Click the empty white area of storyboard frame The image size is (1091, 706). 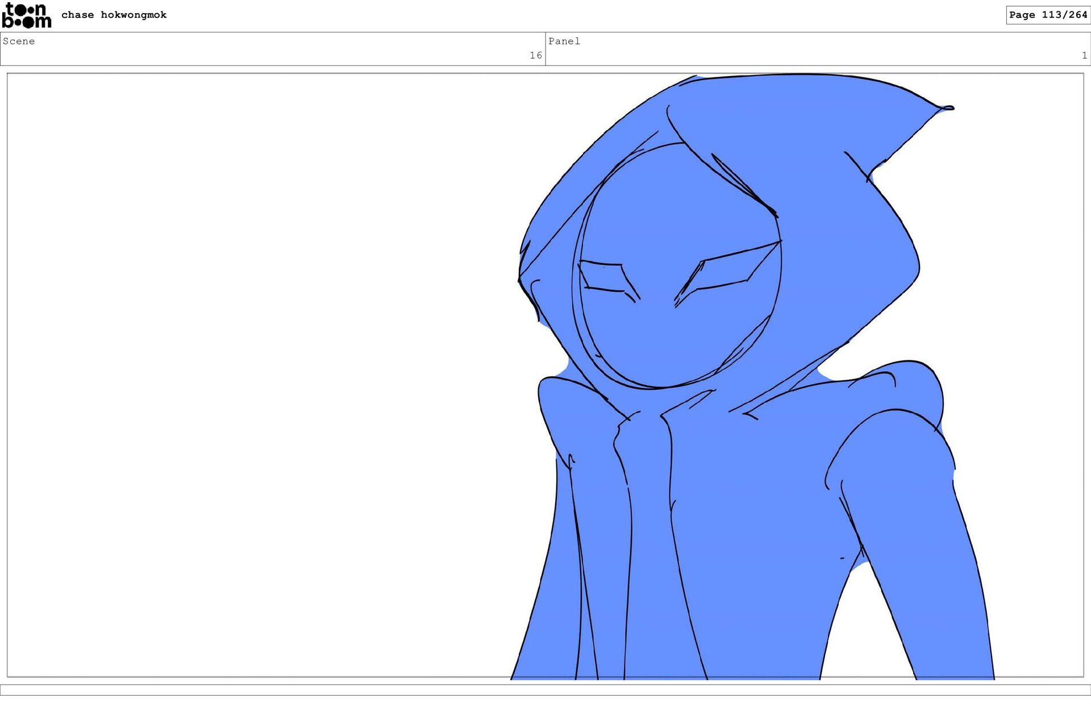(x=256, y=369)
